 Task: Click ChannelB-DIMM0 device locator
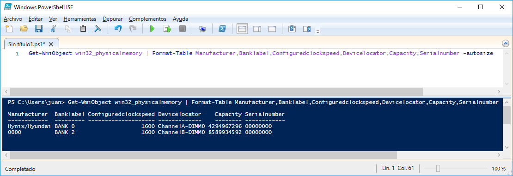click(181, 132)
